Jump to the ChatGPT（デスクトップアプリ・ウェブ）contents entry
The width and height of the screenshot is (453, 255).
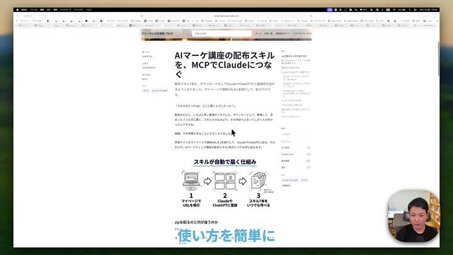(296, 85)
